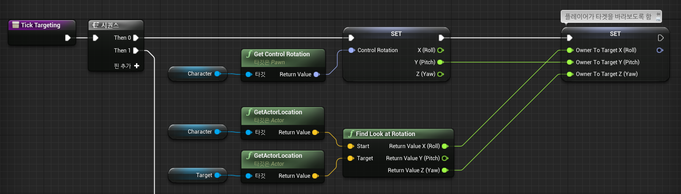Viewport: 681px width, 194px height.
Task: Select the comment bubble 플레이어가 타겟을 바라보도록 함
Action: (x=608, y=16)
